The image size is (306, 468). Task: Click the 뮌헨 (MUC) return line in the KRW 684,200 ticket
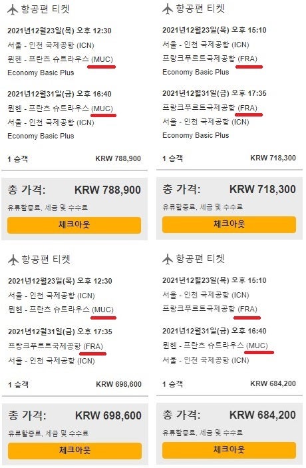tap(215, 346)
